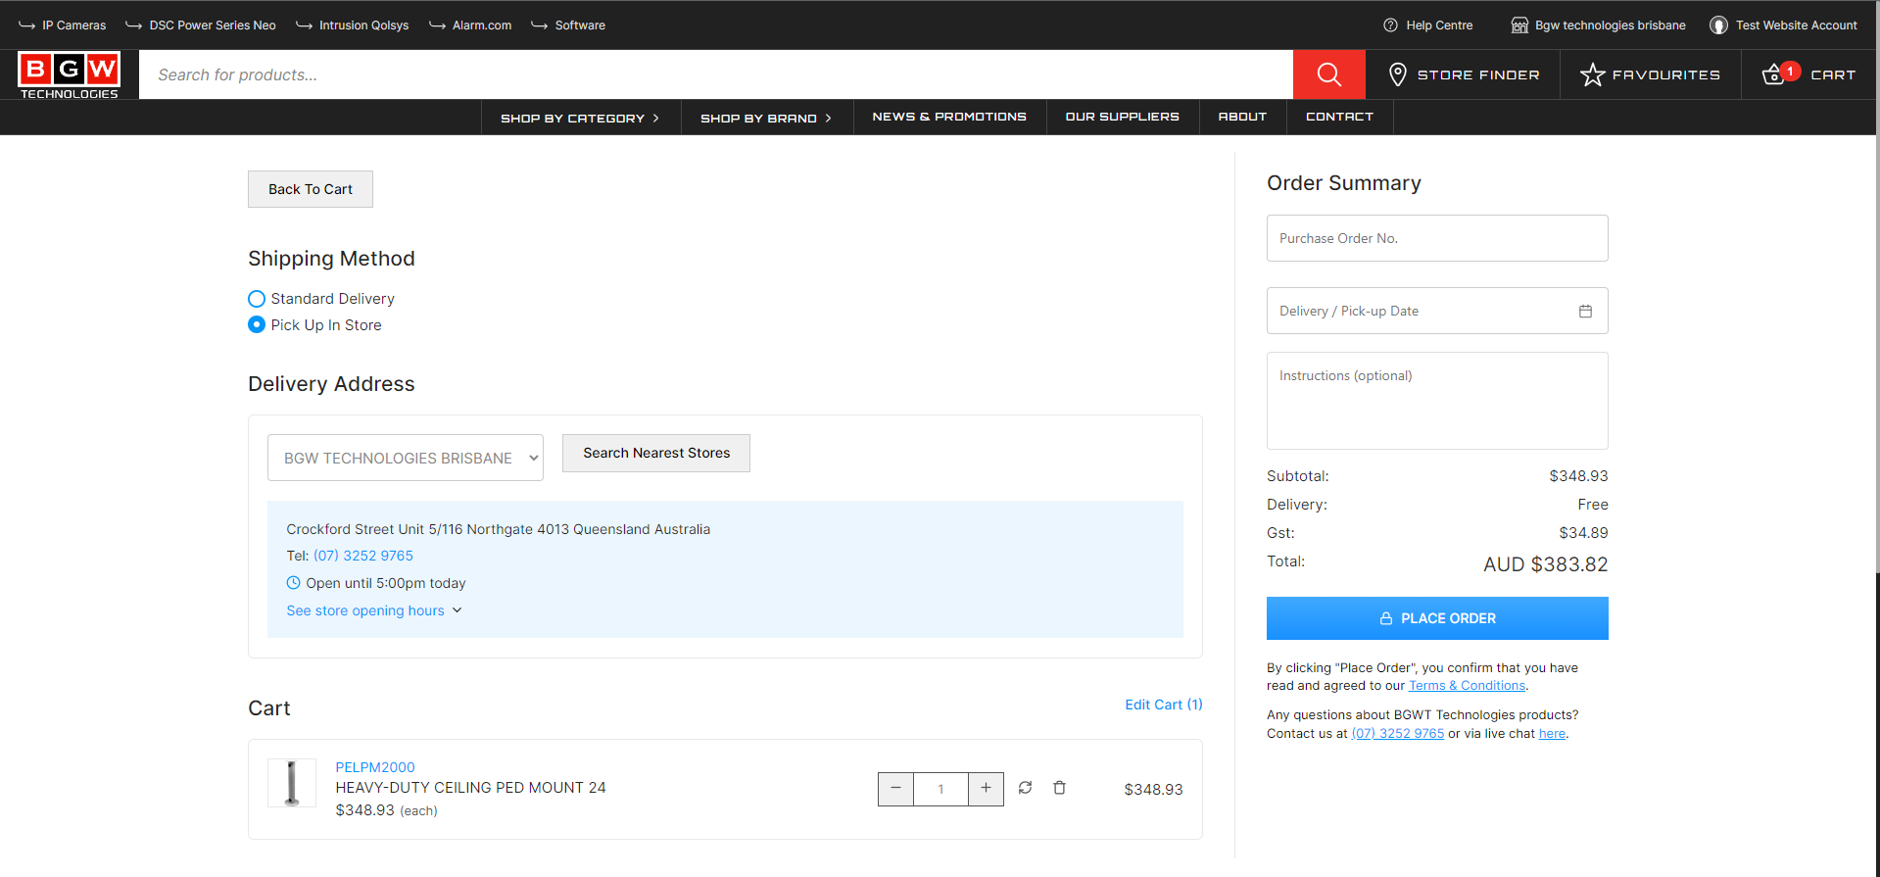This screenshot has width=1880, height=877.
Task: Open the About menu item
Action: [1242, 117]
